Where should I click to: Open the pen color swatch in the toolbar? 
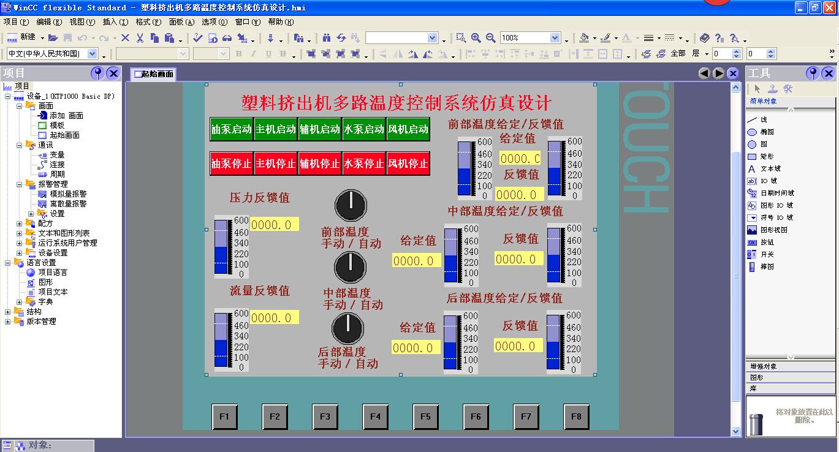(x=606, y=37)
